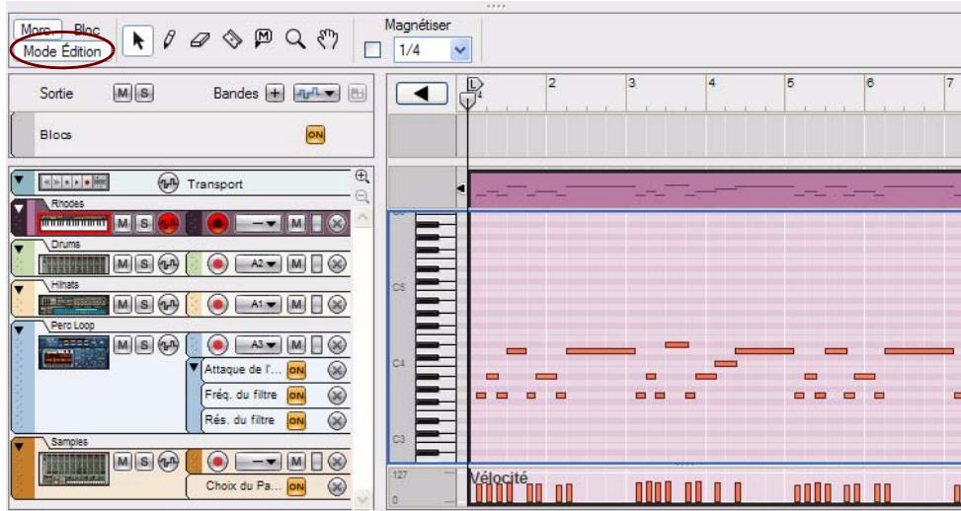Collapse the Hihats track
Viewport: 961px width, 511px height.
[x=19, y=289]
